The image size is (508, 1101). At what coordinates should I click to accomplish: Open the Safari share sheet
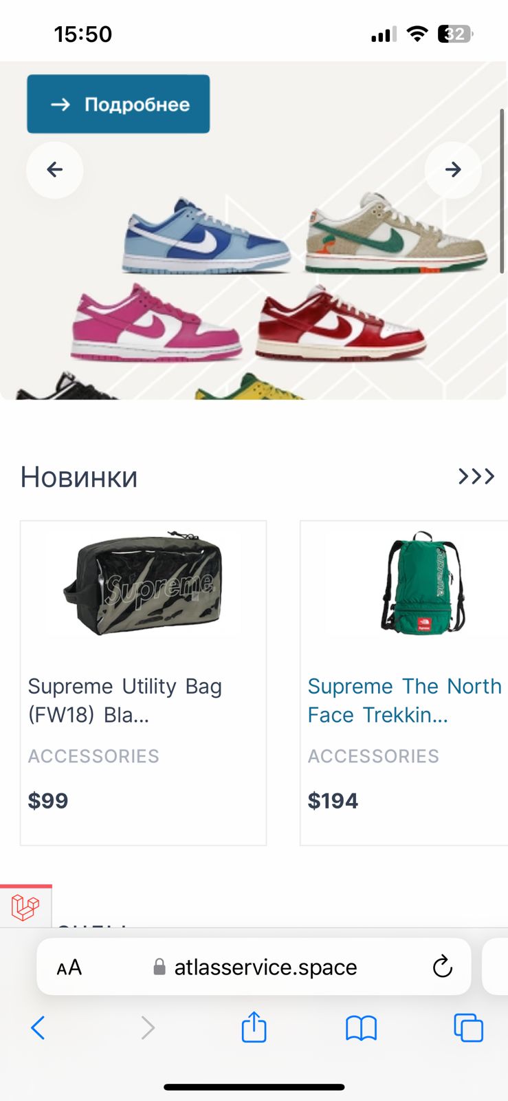click(254, 1027)
